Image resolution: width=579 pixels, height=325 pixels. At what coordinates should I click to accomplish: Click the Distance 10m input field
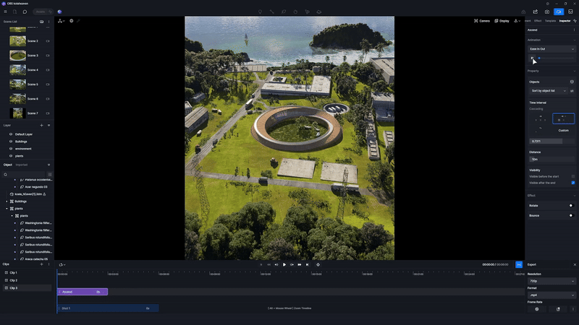pos(551,159)
